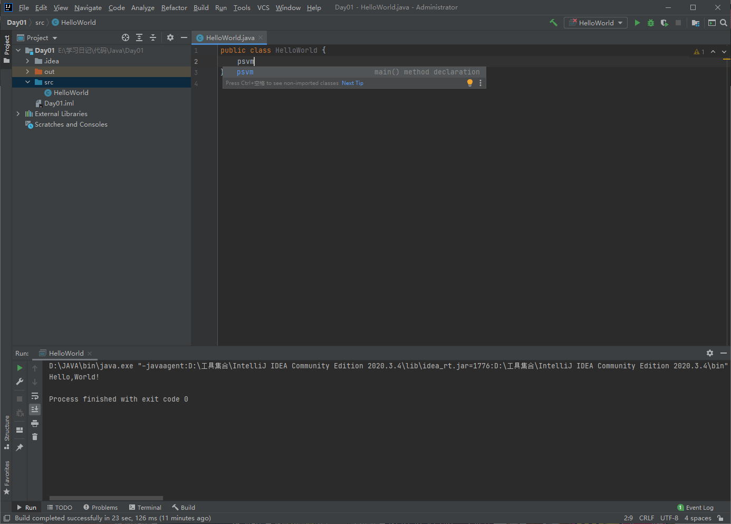Open the Favorites side tool window

click(x=6, y=478)
